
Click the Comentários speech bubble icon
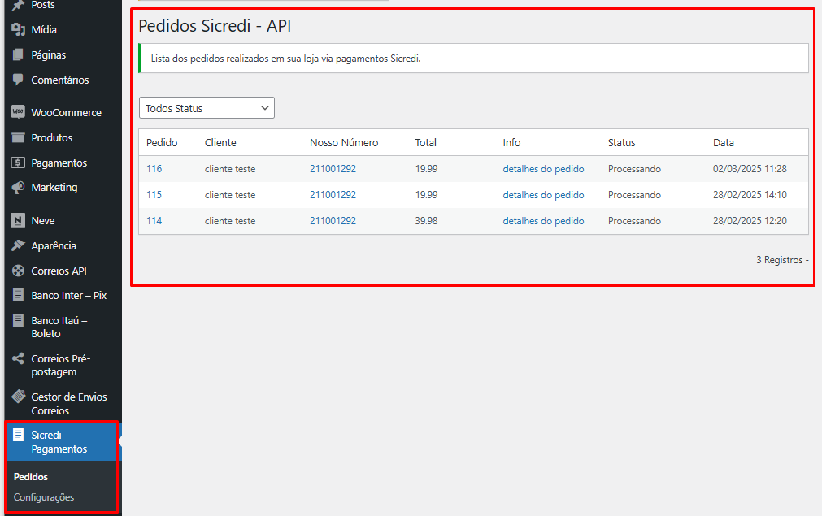click(x=18, y=80)
